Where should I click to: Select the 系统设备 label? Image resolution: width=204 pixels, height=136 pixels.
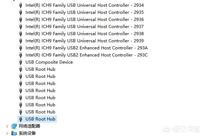pyautogui.click(x=27, y=133)
